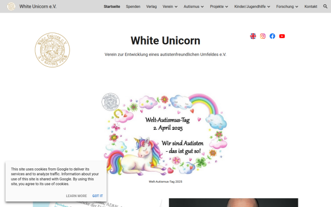The width and height of the screenshot is (331, 207).
Task: Open the Verlag menu item
Action: pyautogui.click(x=151, y=7)
